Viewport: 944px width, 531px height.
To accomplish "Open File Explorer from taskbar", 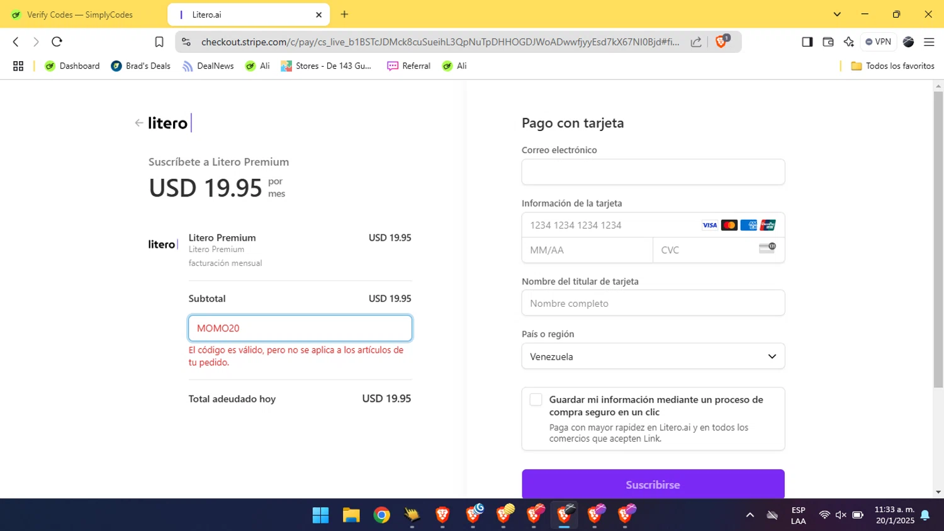I will (351, 515).
